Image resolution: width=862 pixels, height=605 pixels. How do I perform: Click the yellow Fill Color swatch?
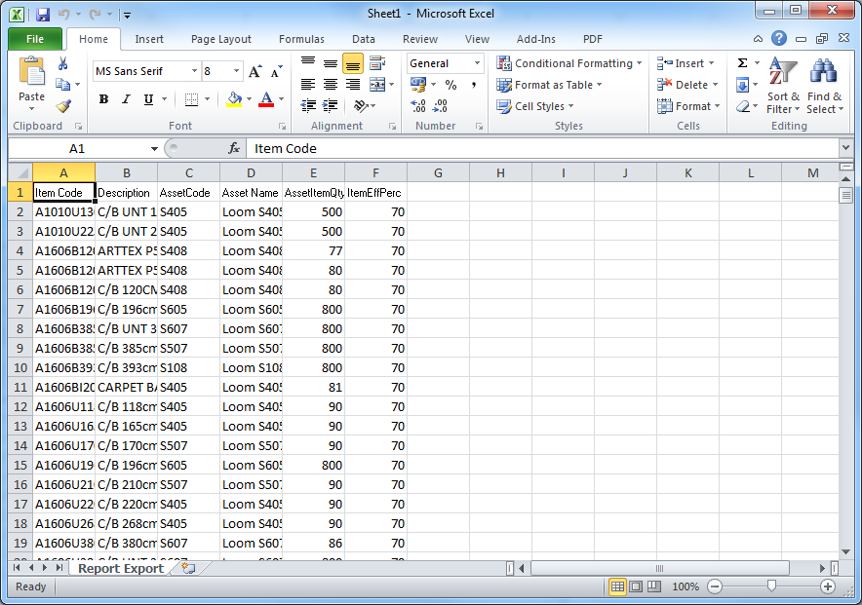pos(234,99)
